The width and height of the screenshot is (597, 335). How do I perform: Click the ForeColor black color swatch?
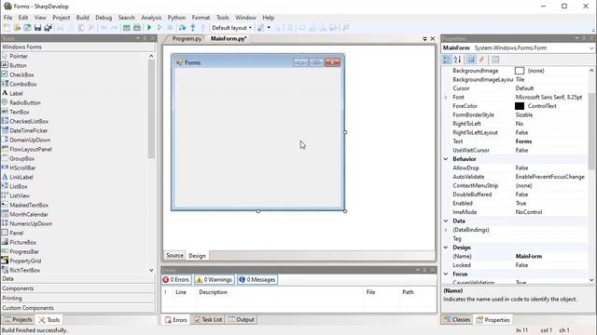(520, 106)
